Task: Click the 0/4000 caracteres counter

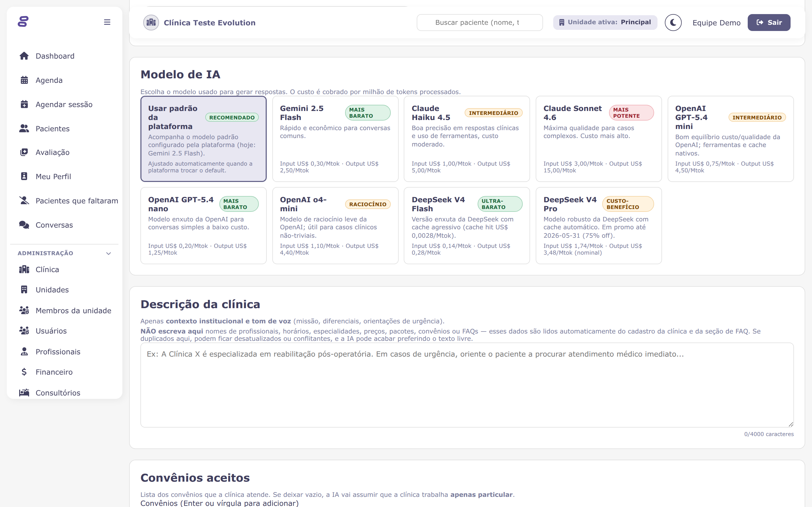Action: pyautogui.click(x=769, y=434)
